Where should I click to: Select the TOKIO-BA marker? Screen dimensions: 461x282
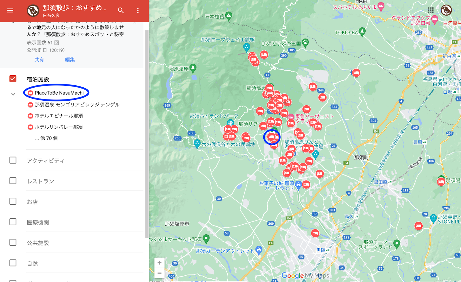(362, 32)
